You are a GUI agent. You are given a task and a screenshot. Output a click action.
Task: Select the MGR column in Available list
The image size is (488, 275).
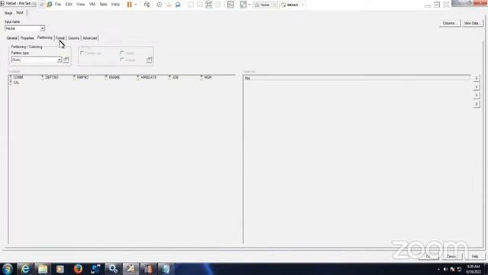click(x=207, y=77)
